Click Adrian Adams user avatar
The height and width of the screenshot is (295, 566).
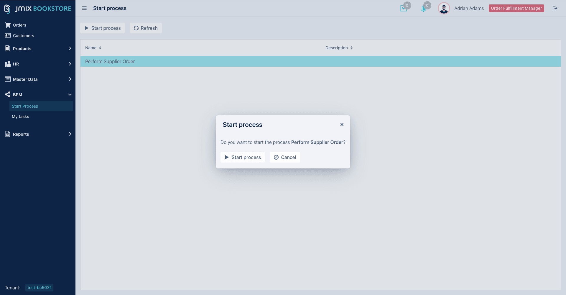(x=444, y=8)
